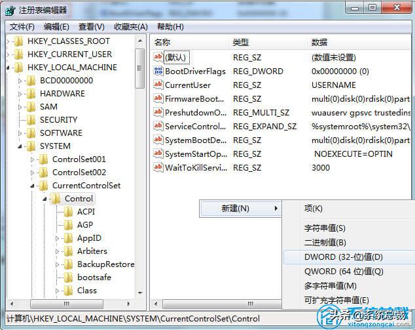The height and width of the screenshot is (330, 415).
Task: Click the SECURITY folder icon
Action: pos(31,119)
